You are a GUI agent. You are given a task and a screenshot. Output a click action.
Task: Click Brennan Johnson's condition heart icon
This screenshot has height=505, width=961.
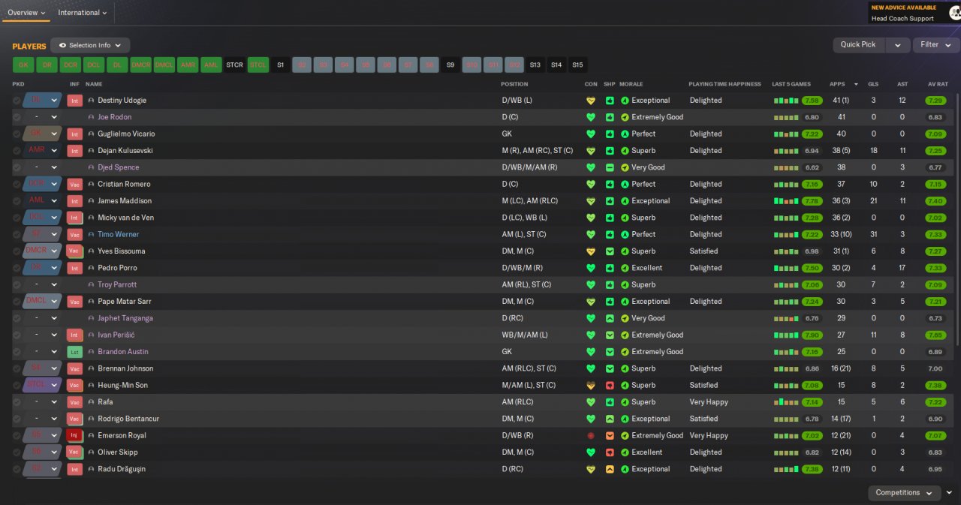coord(591,368)
